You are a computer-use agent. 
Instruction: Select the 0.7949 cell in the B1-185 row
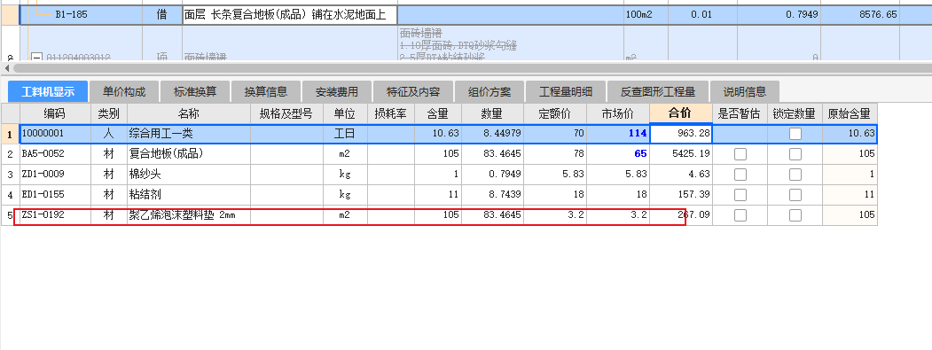tap(779, 15)
